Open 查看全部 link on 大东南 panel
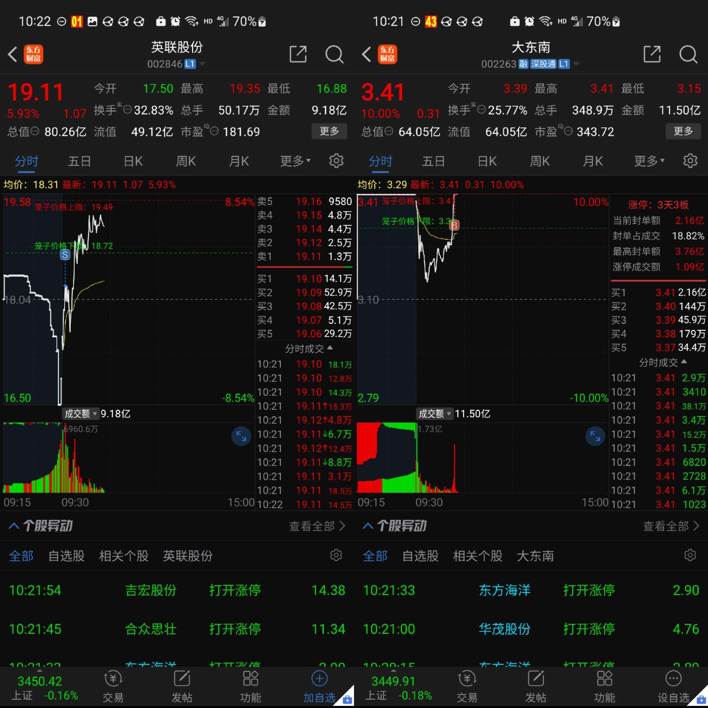The width and height of the screenshot is (708, 708). 671,526
